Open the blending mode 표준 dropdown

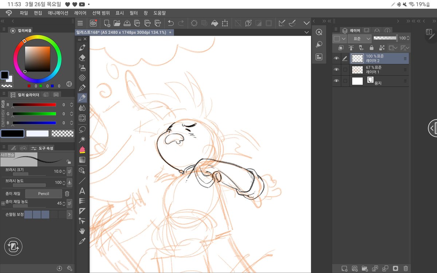359,38
